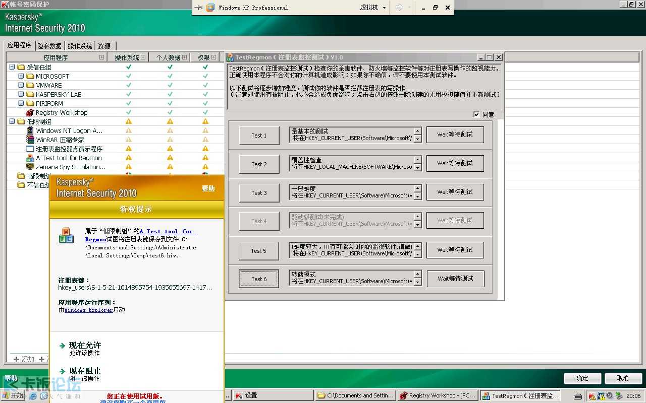
Task: Open the 虚拟机 dropdown menu
Action: coord(373,8)
